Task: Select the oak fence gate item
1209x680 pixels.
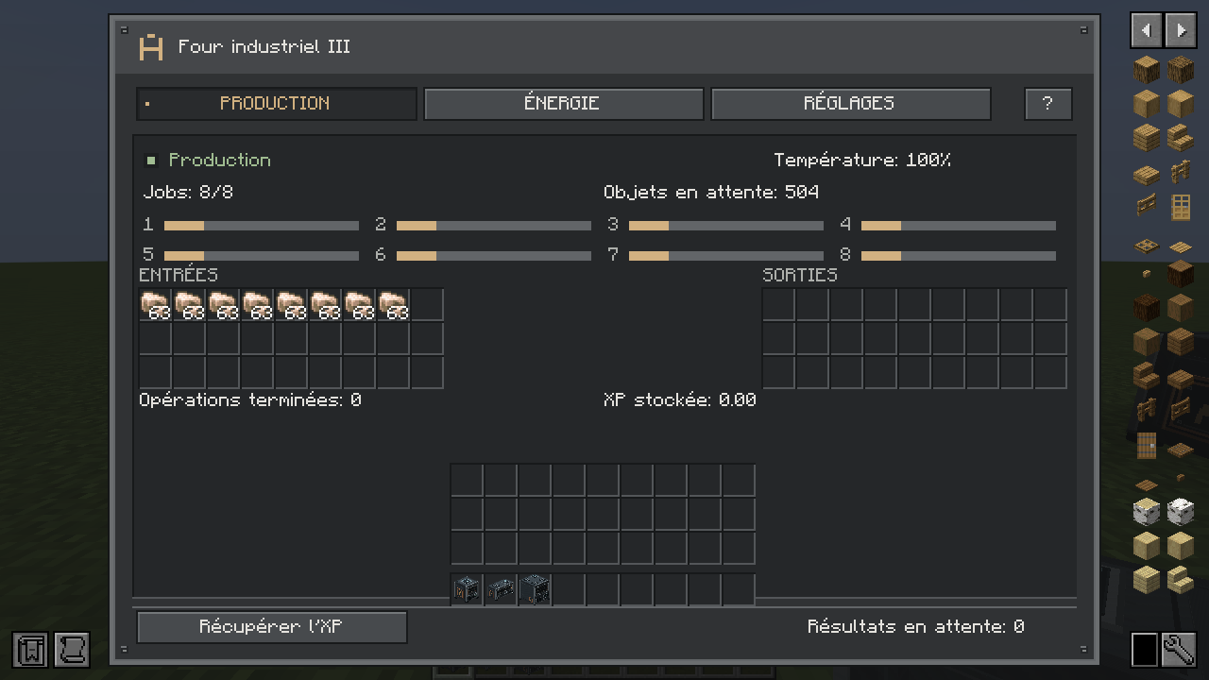Action: tap(1146, 205)
